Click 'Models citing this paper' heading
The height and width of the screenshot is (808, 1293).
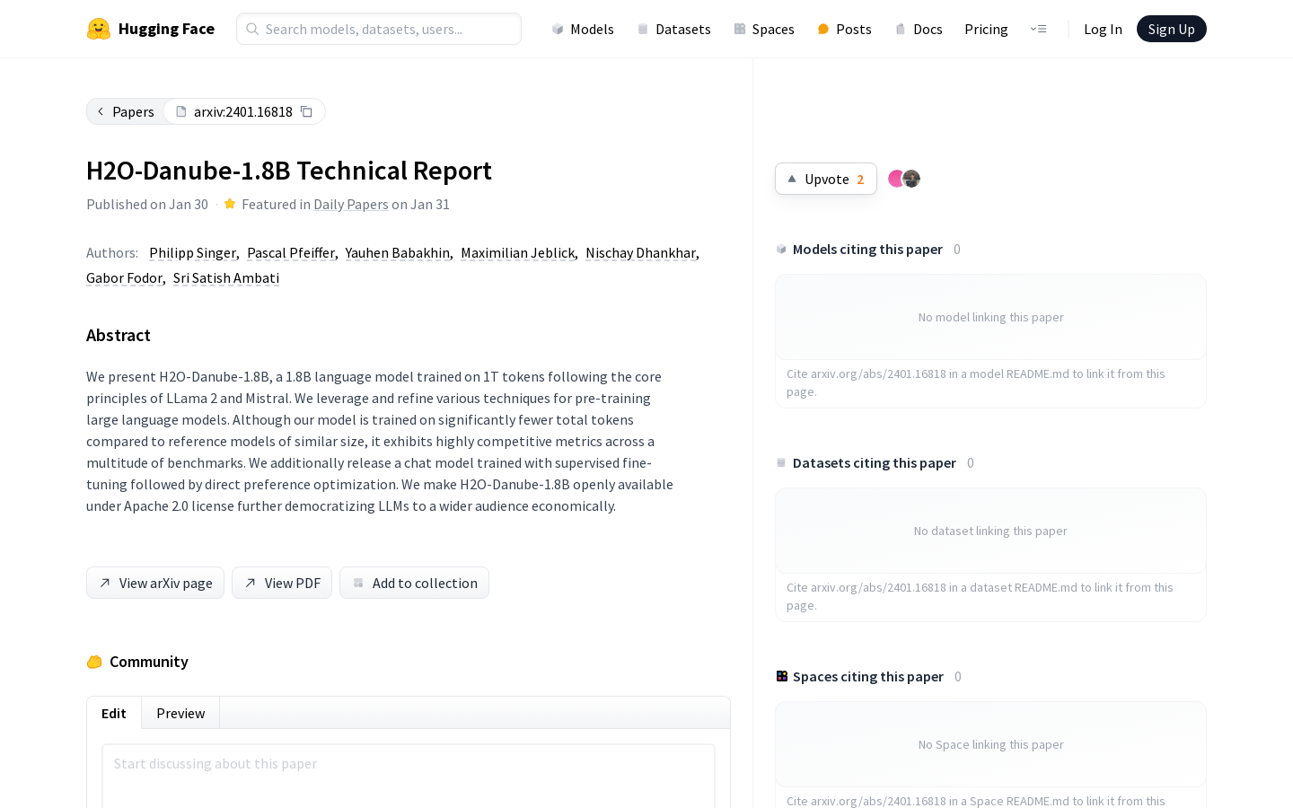[867, 249]
